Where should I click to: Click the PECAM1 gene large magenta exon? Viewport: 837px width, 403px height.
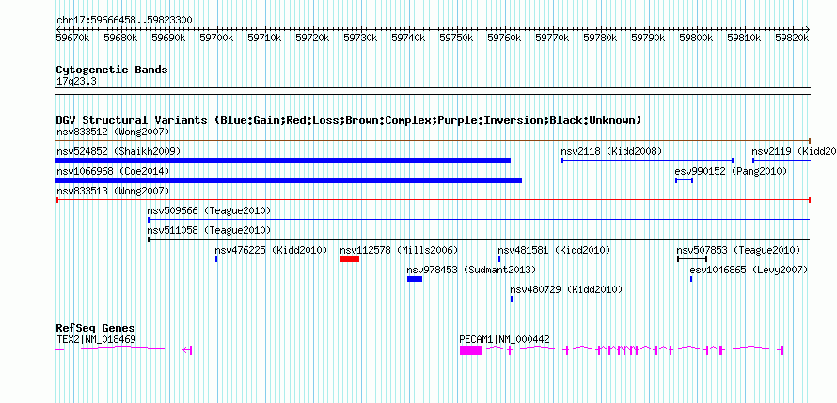pyautogui.click(x=471, y=350)
